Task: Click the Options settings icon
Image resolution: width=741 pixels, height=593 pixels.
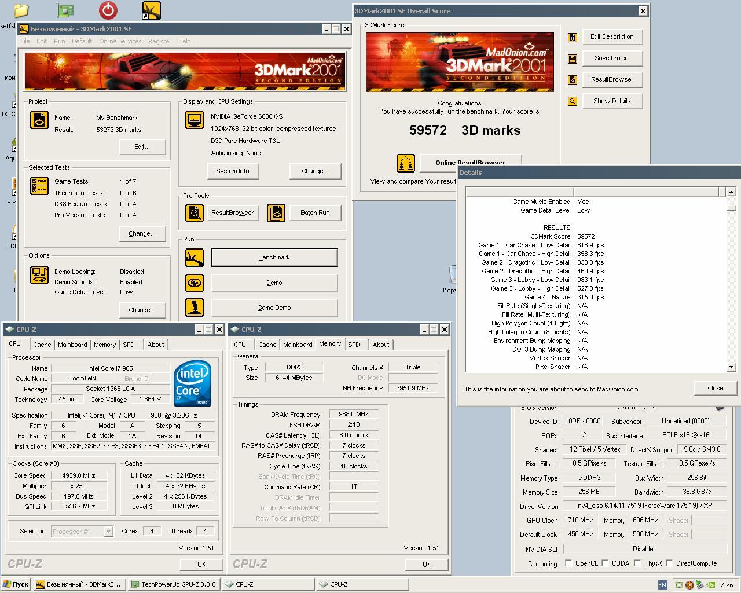Action: (x=39, y=275)
